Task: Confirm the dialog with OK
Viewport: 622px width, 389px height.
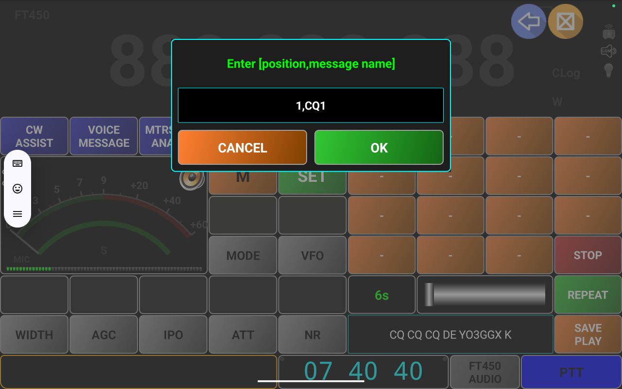Action: [379, 147]
